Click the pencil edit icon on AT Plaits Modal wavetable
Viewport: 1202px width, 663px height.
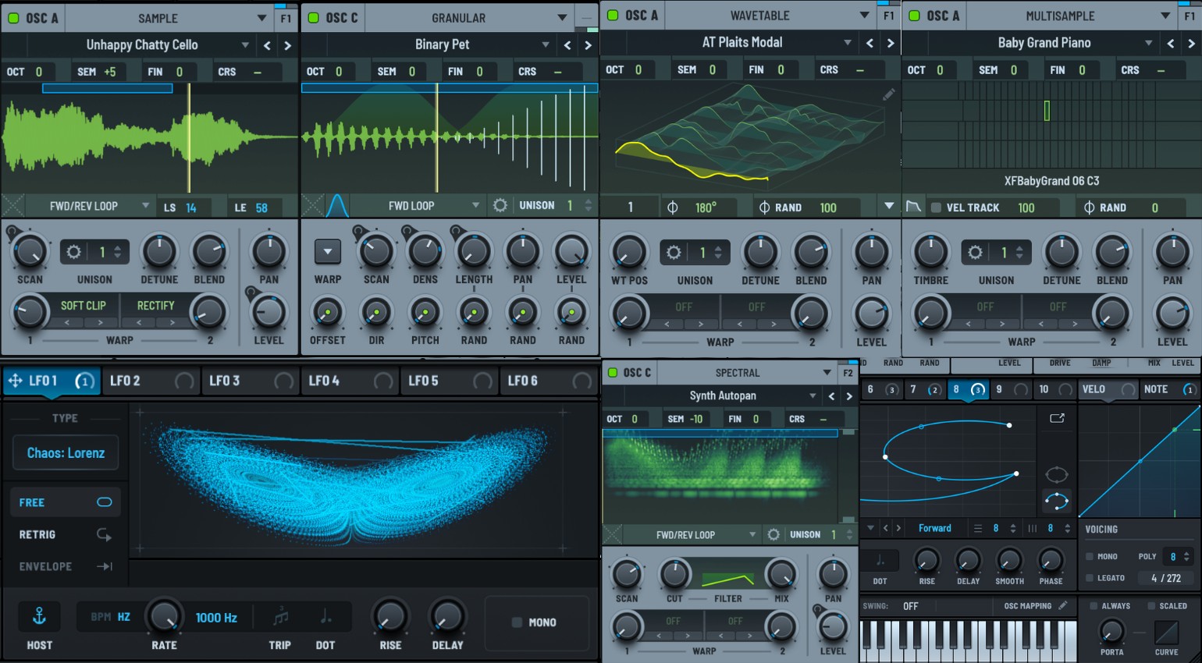pyautogui.click(x=889, y=94)
